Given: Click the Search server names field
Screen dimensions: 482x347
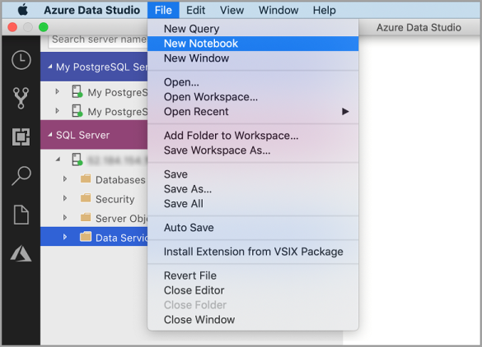Looking at the screenshot, I should click(x=98, y=41).
